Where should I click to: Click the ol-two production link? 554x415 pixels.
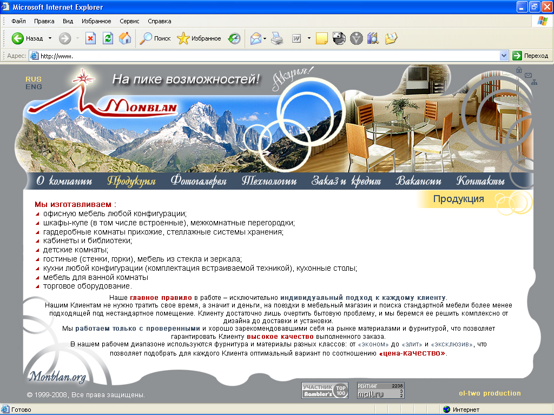tap(490, 393)
